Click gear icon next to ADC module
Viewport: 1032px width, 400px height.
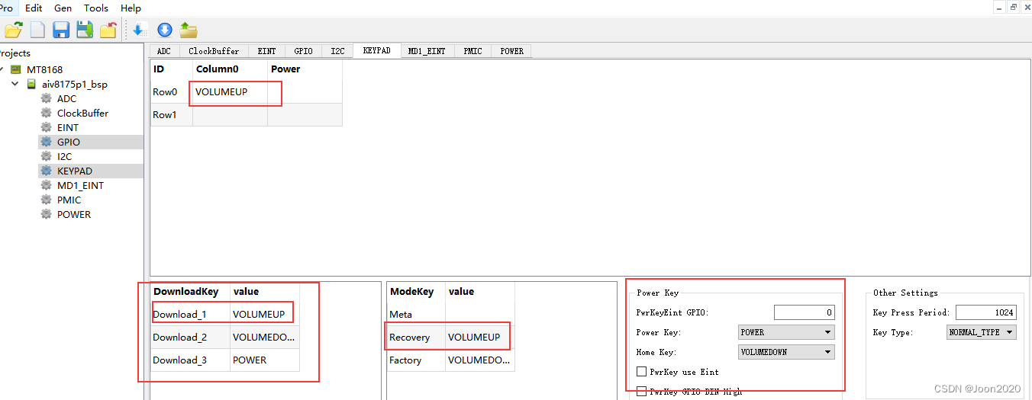[x=47, y=99]
